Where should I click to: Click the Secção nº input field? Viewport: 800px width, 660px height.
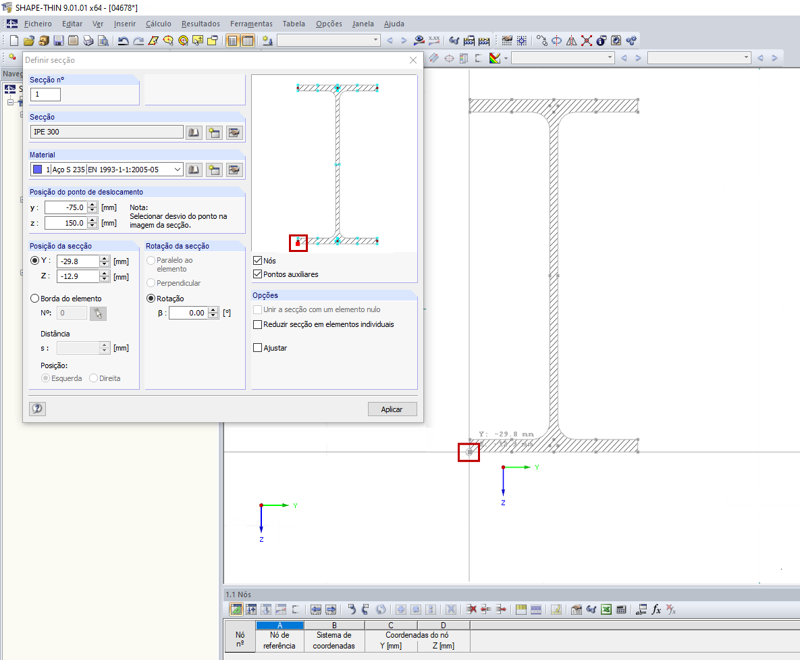pyautogui.click(x=45, y=95)
